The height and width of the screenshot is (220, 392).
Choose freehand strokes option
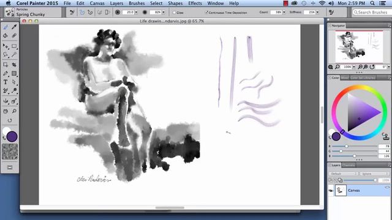pos(82,12)
